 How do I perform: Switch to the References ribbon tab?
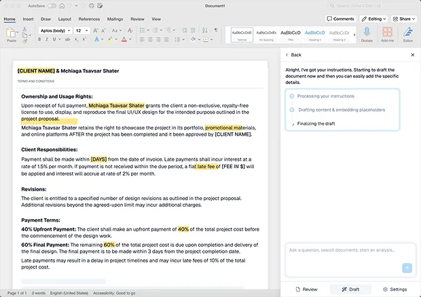(x=88, y=19)
